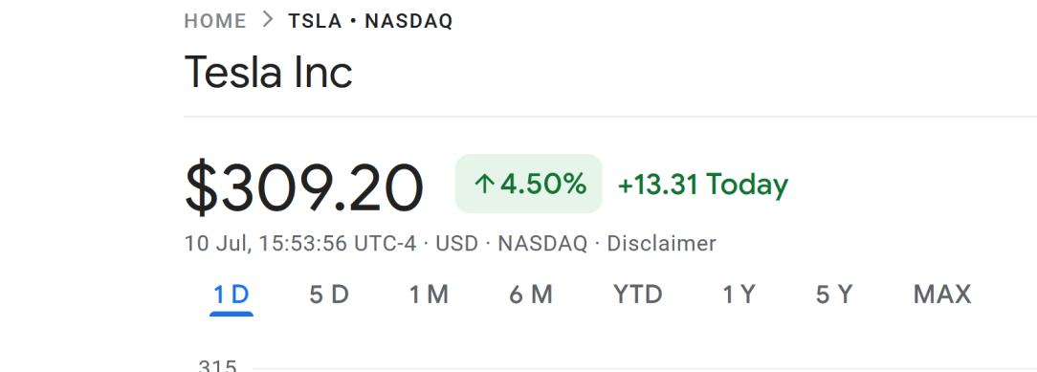Switch to the MAX chart range
1037x372 pixels.
[941, 294]
